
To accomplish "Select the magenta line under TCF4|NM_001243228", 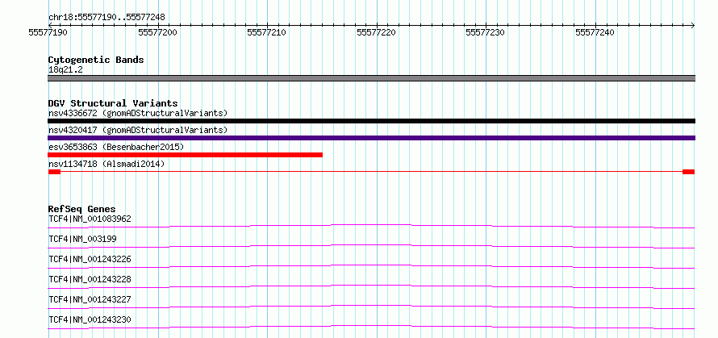I will 371,286.
